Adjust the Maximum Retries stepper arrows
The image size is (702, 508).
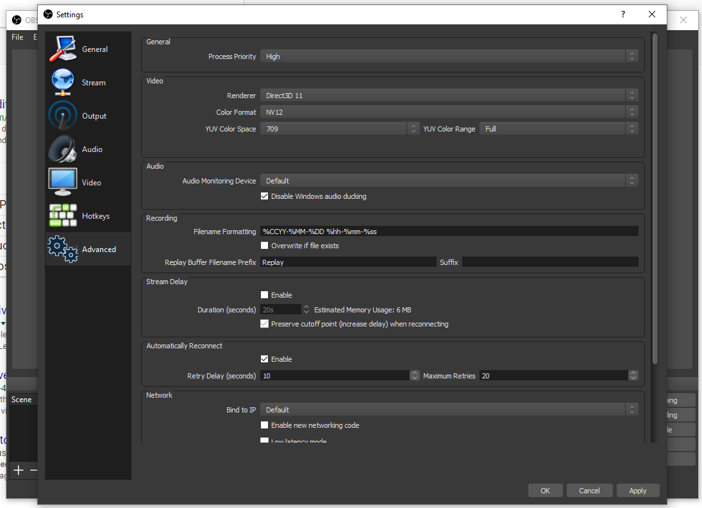coord(633,375)
